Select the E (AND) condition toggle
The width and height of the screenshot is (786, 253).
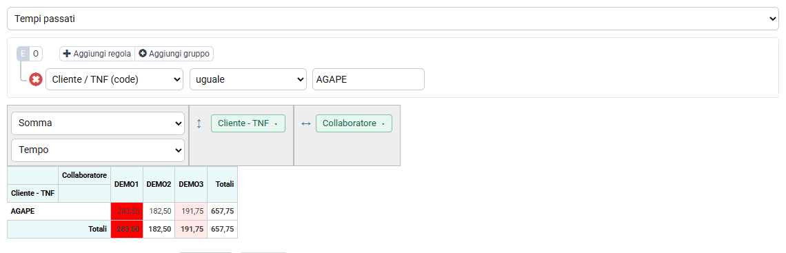point(23,54)
